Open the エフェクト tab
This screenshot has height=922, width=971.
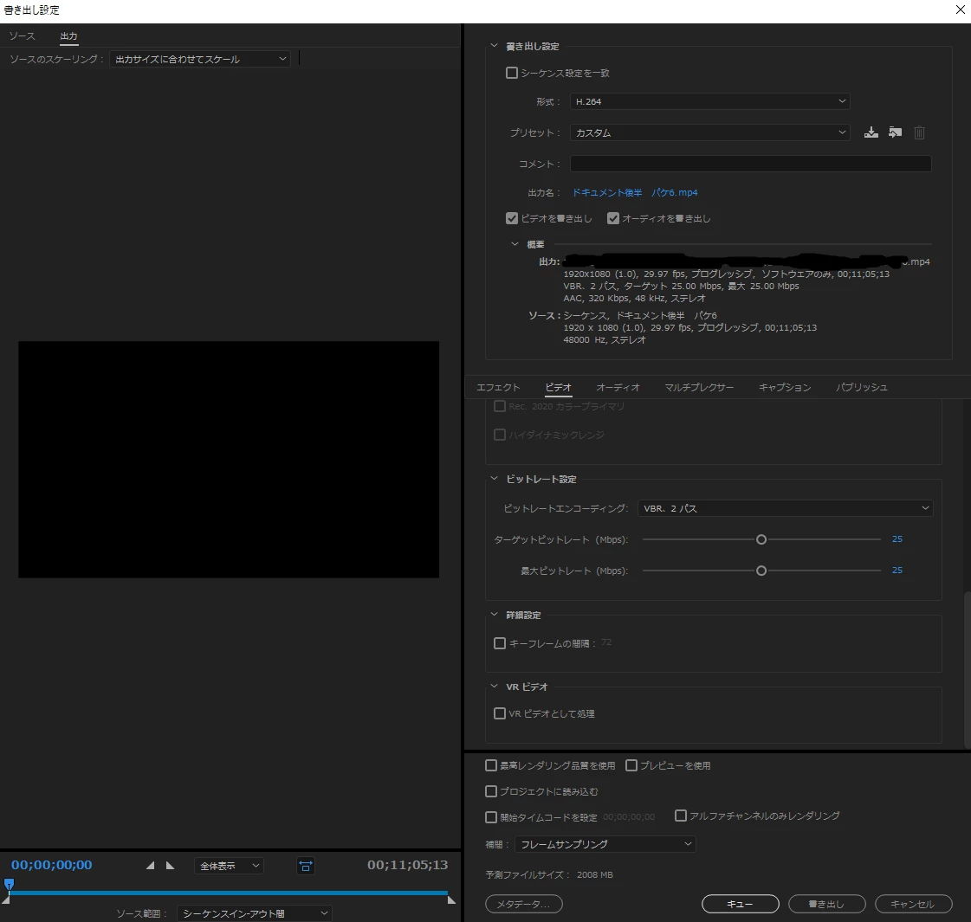tap(499, 387)
